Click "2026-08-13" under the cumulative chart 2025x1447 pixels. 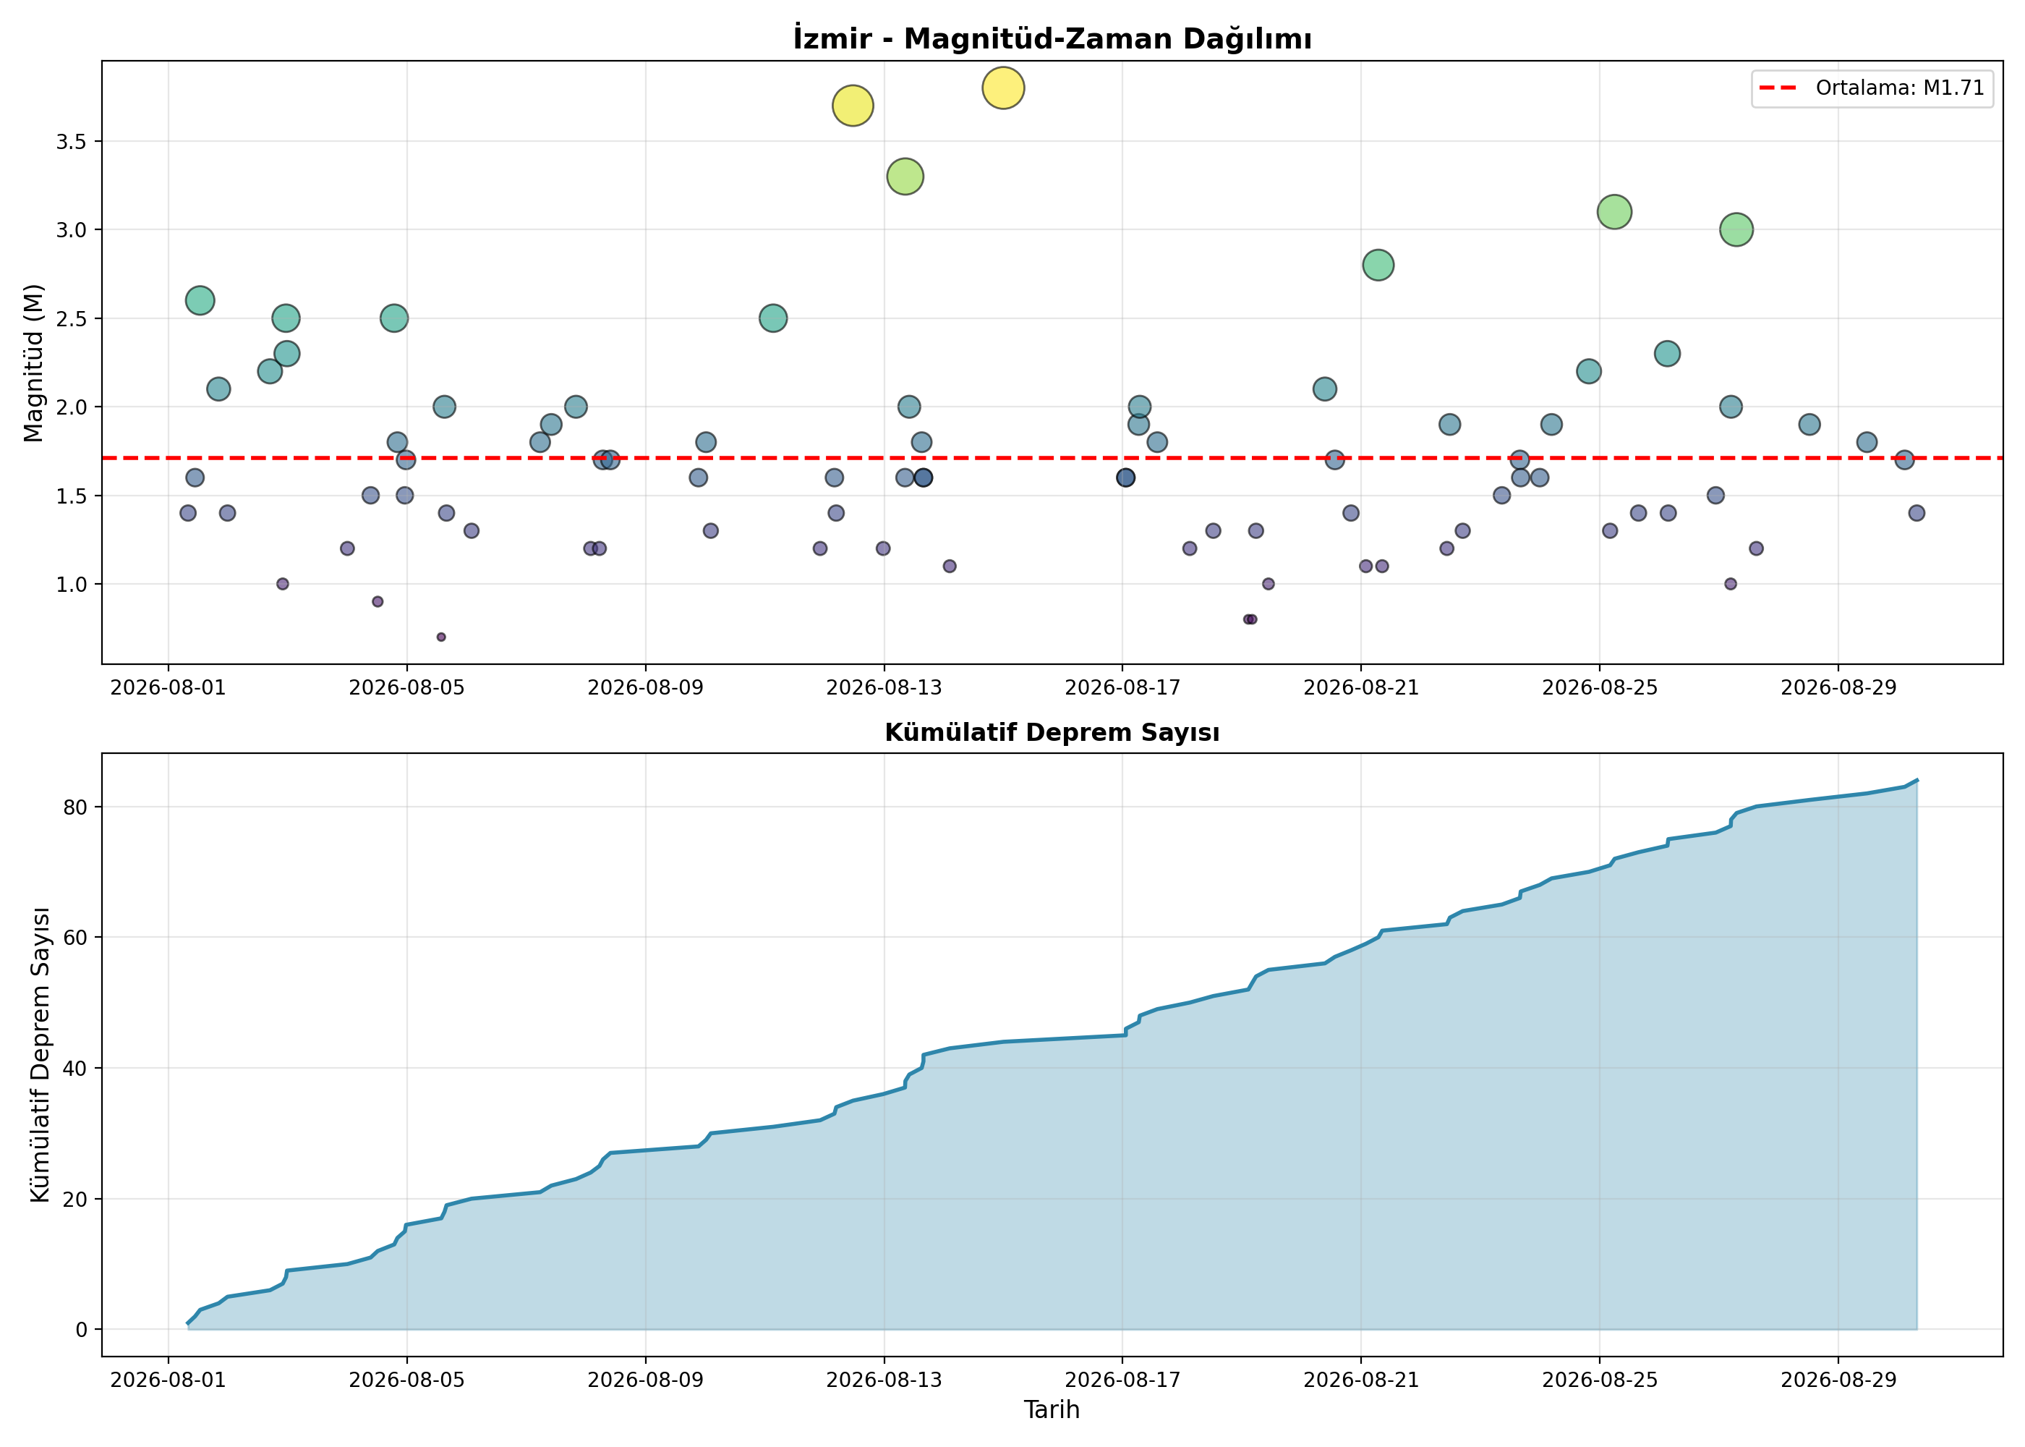pos(884,1380)
